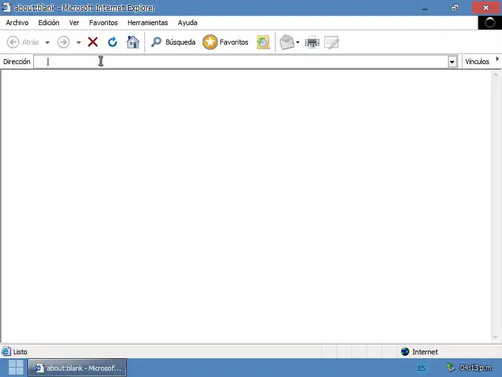Minimize the Internet Explorer window
Screen dimensions: 502x377
425,8
